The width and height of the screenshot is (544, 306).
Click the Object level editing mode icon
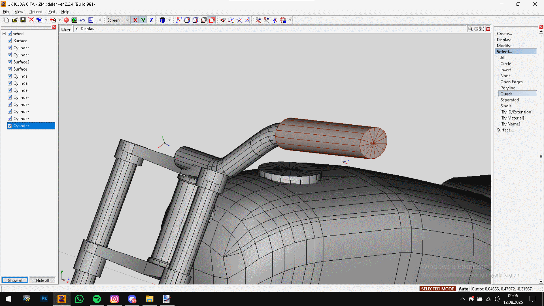pyautogui.click(x=212, y=20)
